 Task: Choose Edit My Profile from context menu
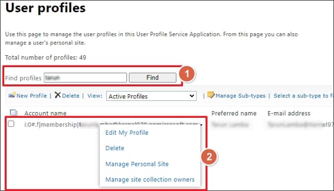127,133
